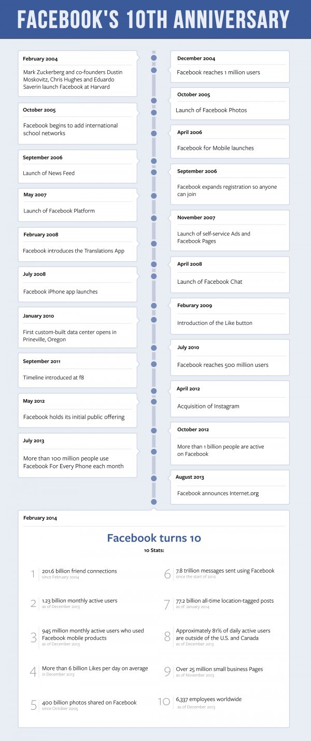Click the timeline dot beside Facebook iPhone app launches
Screen dimensions: 311x741
[x=153, y=276]
